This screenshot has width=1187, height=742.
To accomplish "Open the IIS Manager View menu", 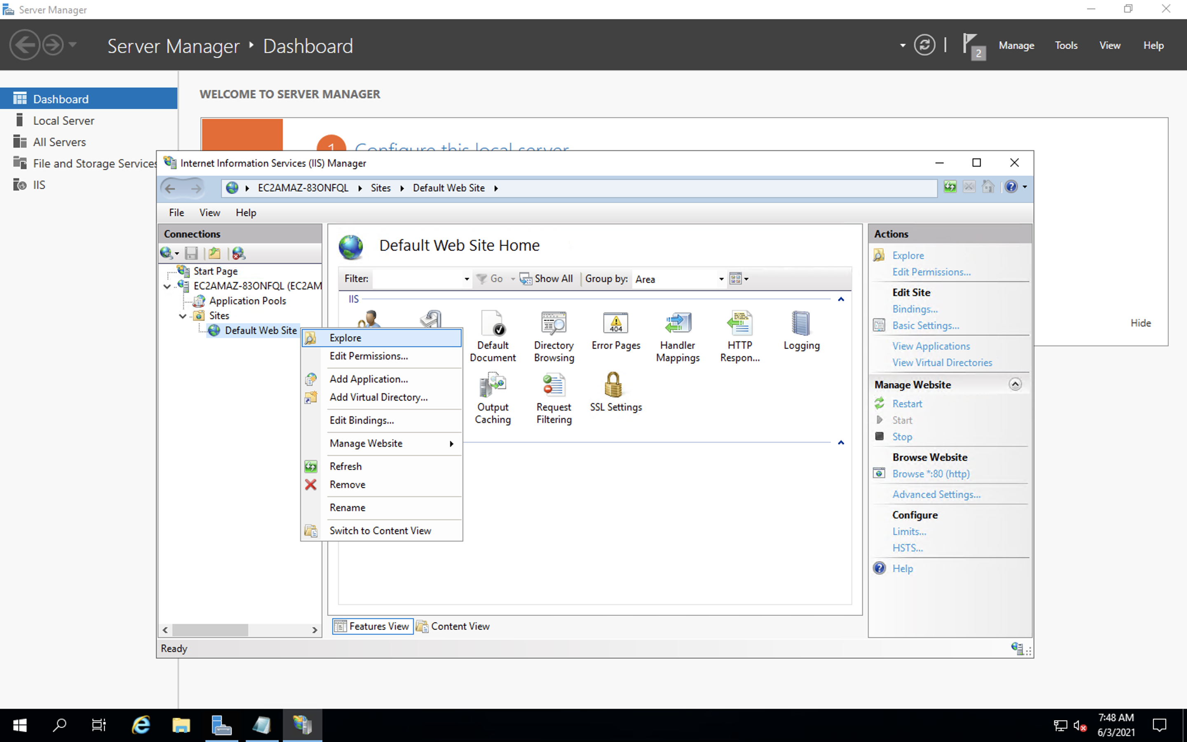I will tap(209, 212).
